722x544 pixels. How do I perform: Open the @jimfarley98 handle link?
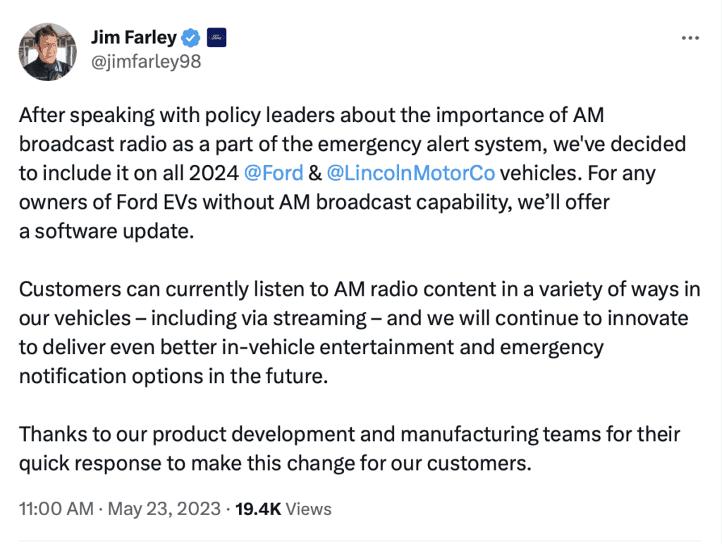pos(145,61)
